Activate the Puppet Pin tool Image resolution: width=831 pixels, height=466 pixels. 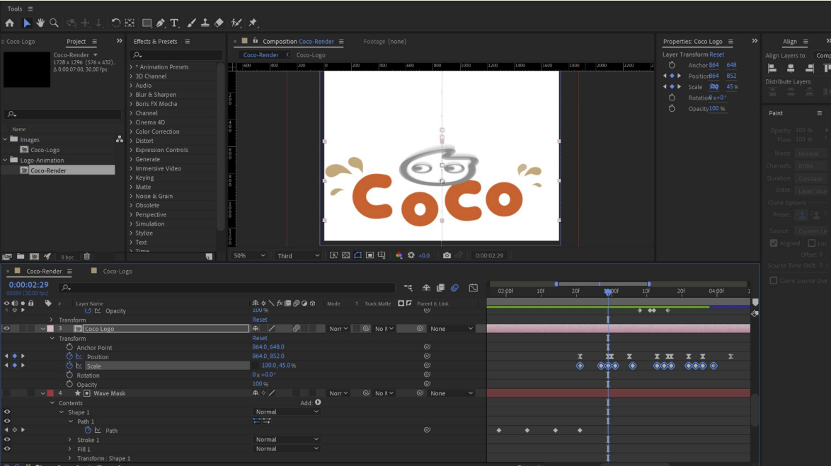(x=252, y=23)
